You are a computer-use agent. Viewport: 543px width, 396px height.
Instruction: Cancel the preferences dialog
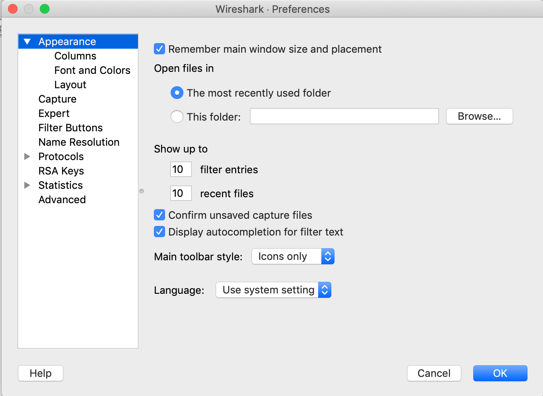click(x=434, y=373)
